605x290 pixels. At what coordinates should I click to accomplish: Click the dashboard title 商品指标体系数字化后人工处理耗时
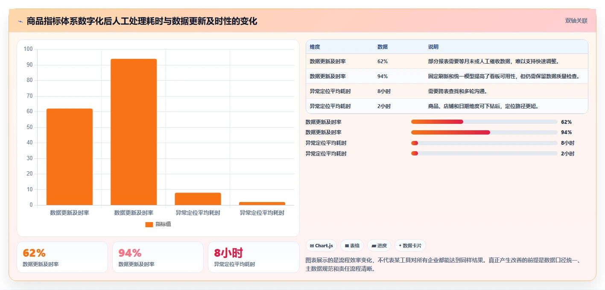point(142,21)
